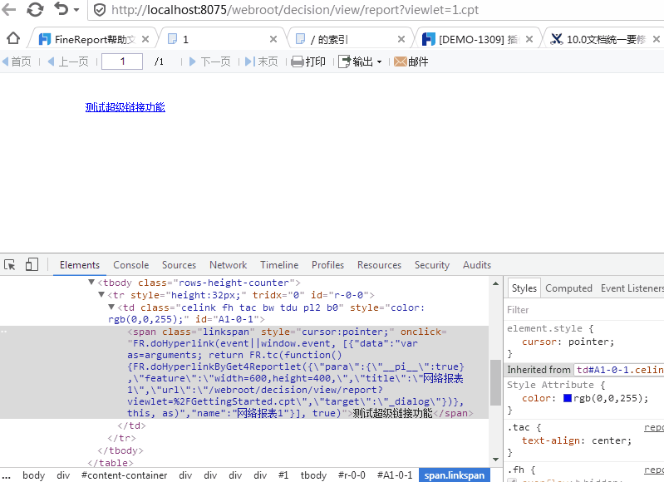
Task: Click the page number input field
Action: [121, 61]
